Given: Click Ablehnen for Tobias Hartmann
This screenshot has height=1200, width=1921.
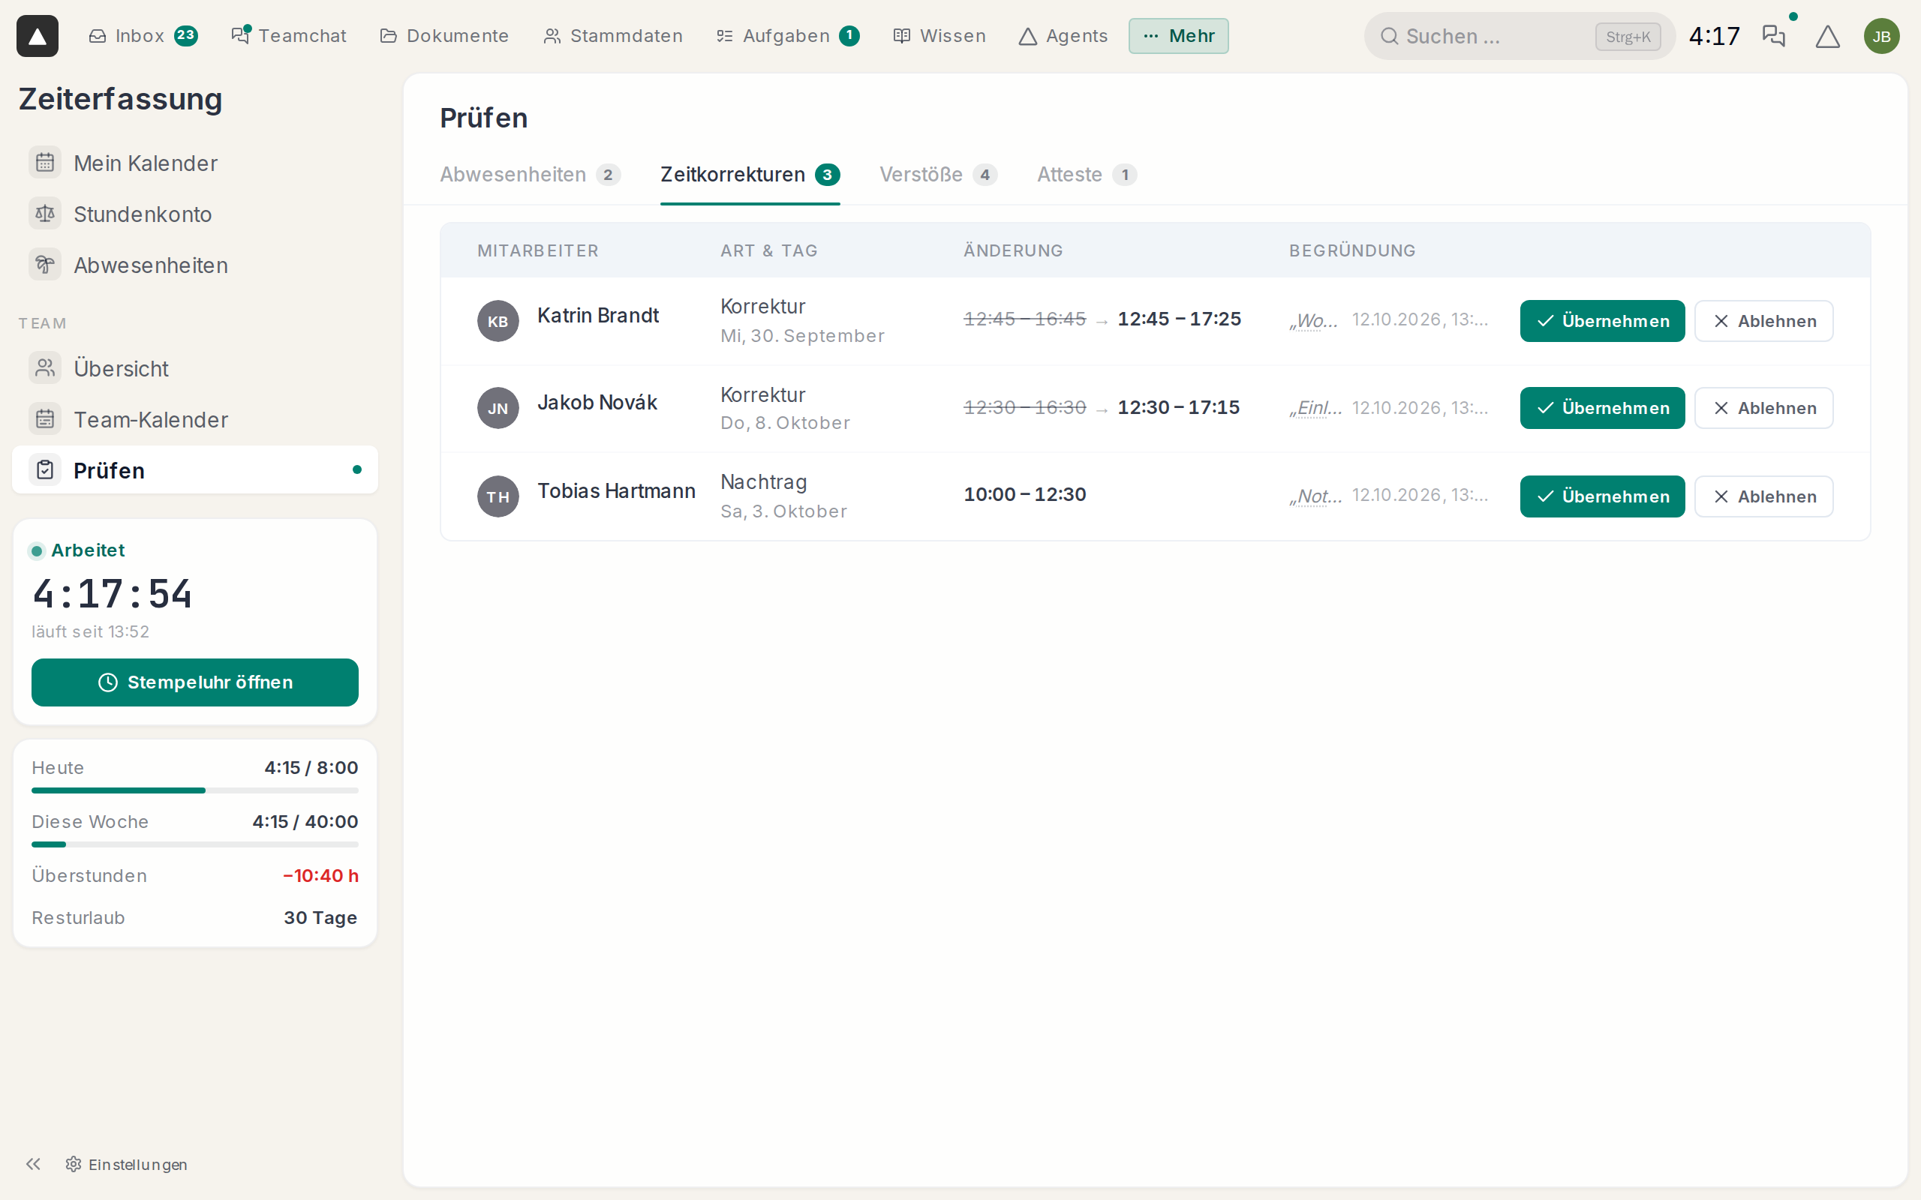Looking at the screenshot, I should click(x=1764, y=496).
